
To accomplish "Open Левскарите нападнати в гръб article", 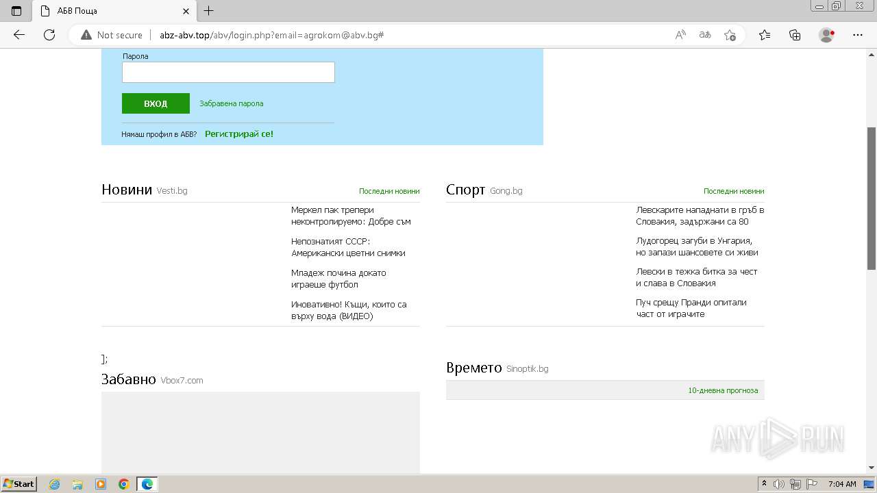I will (700, 216).
